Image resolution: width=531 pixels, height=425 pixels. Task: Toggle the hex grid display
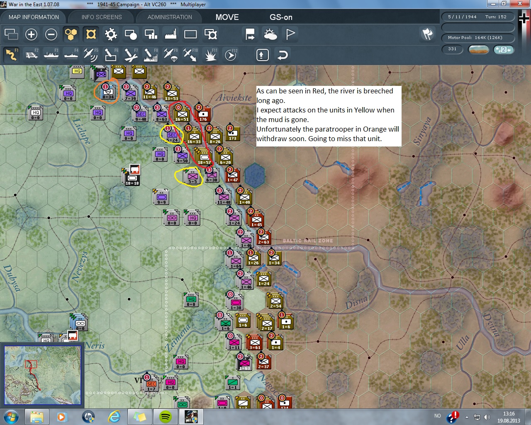pos(71,34)
